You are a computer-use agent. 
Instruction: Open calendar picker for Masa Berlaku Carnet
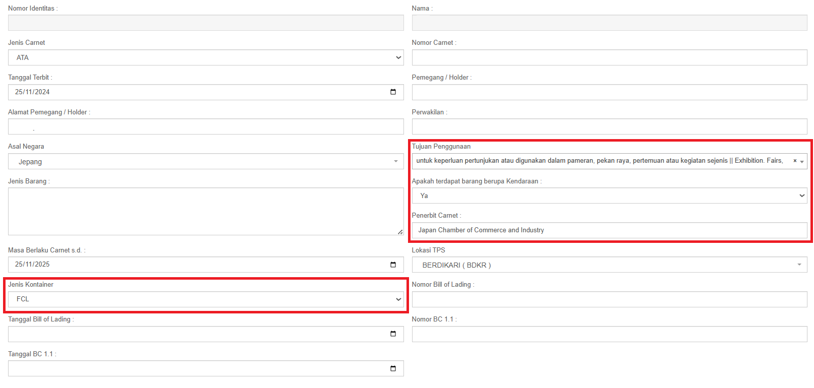point(393,265)
